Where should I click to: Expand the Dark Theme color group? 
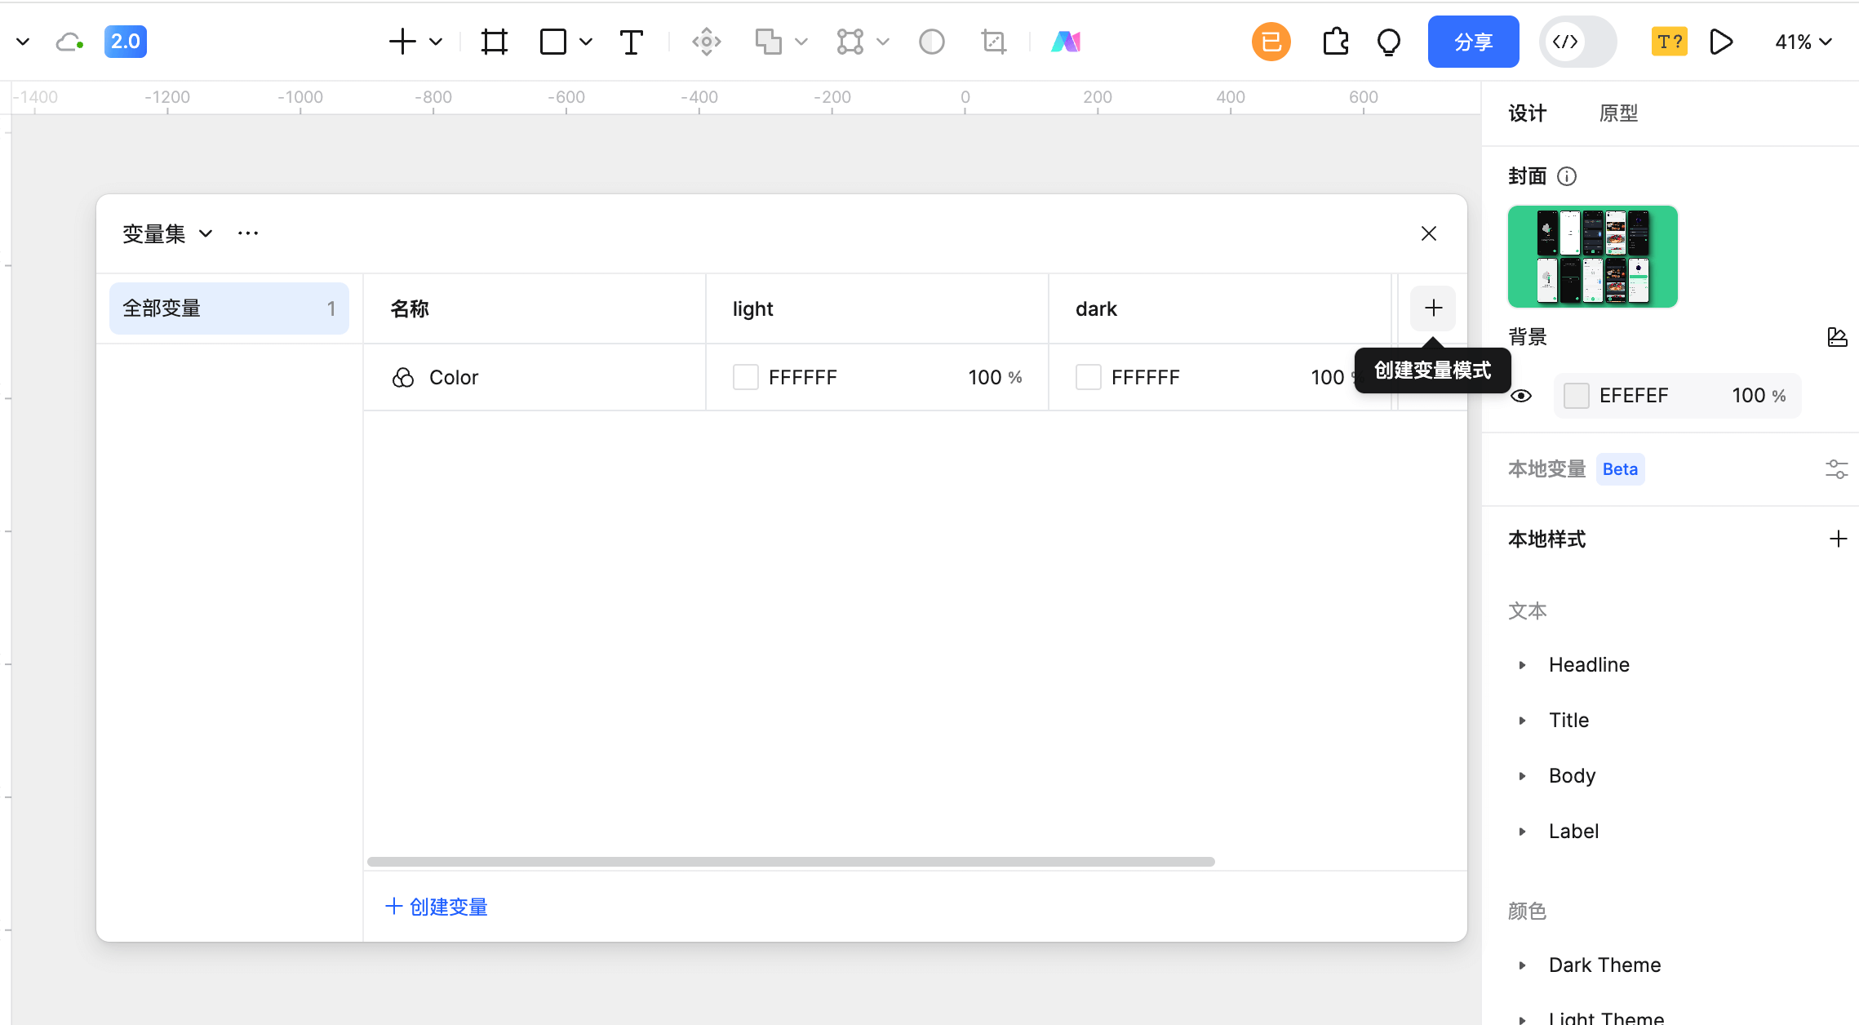(x=1522, y=965)
